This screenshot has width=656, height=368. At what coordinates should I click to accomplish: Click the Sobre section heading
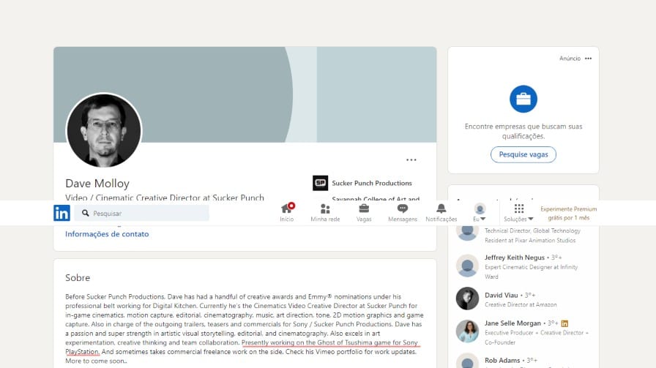78,278
